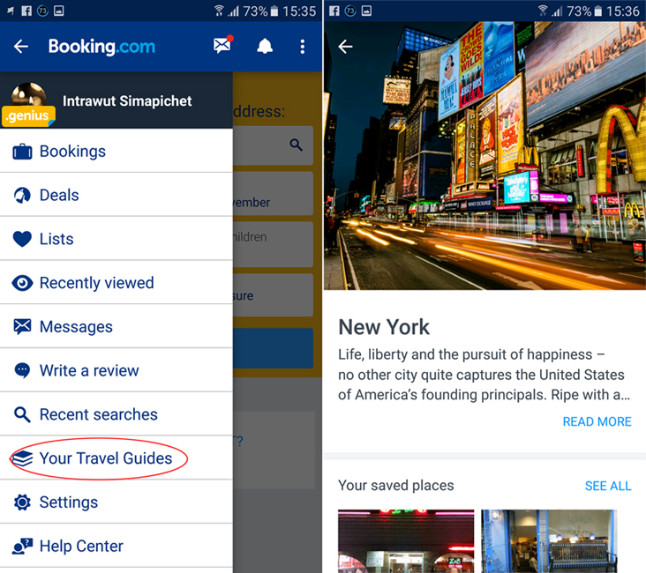The width and height of the screenshot is (646, 573).
Task: Tap the Lists heart icon
Action: click(x=22, y=239)
